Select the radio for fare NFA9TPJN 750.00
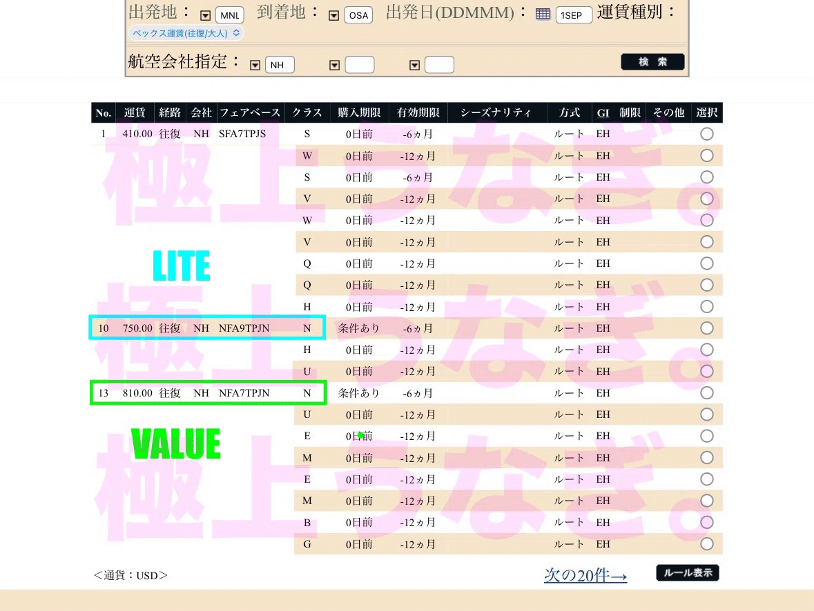 point(706,328)
